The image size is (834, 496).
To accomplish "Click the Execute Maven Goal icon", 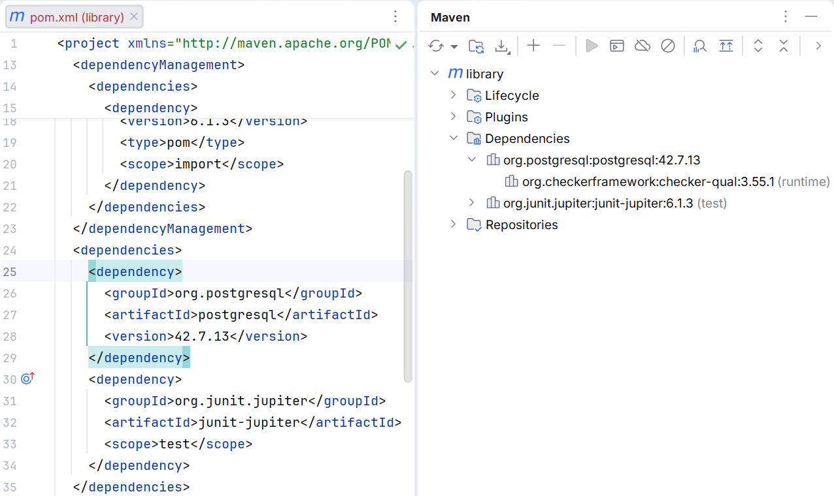I will tap(617, 46).
